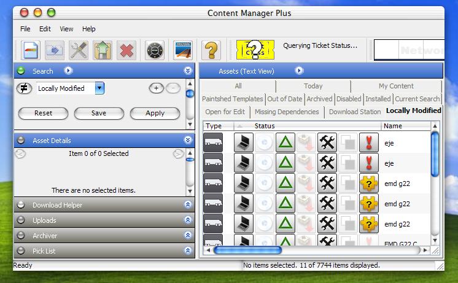
Task: Click the wrench and screwdriver edit icon
Action: tap(79, 50)
